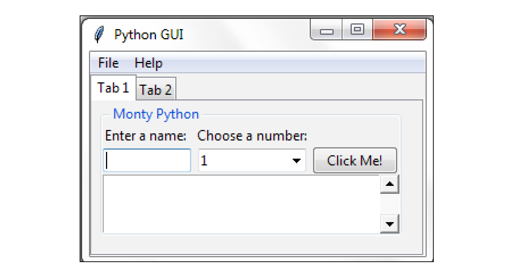Click the dropdown arrow of the number combobox

297,160
